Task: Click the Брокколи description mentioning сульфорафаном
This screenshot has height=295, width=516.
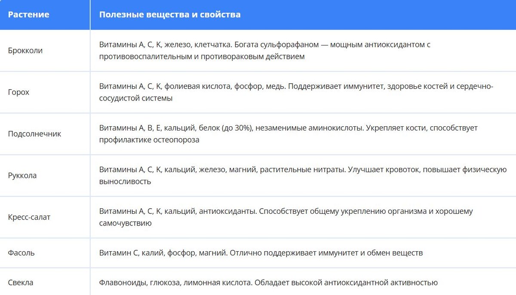Action: pos(265,51)
